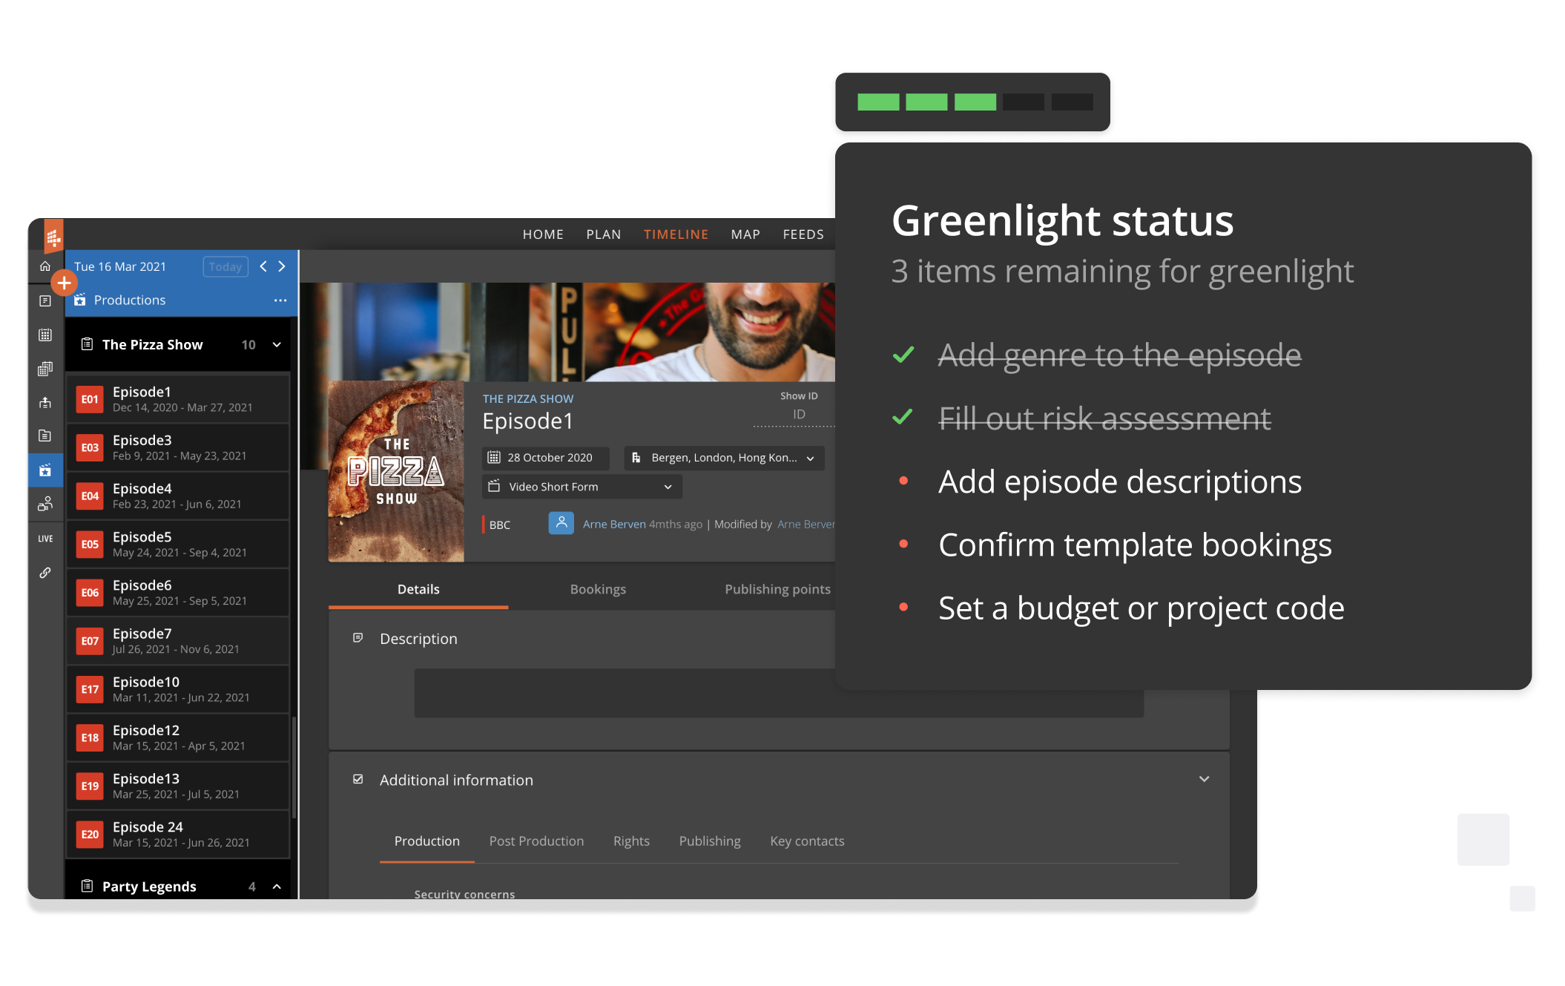Open the home icon in left sidebar
Screen dimensions: 1565x986
click(x=45, y=266)
